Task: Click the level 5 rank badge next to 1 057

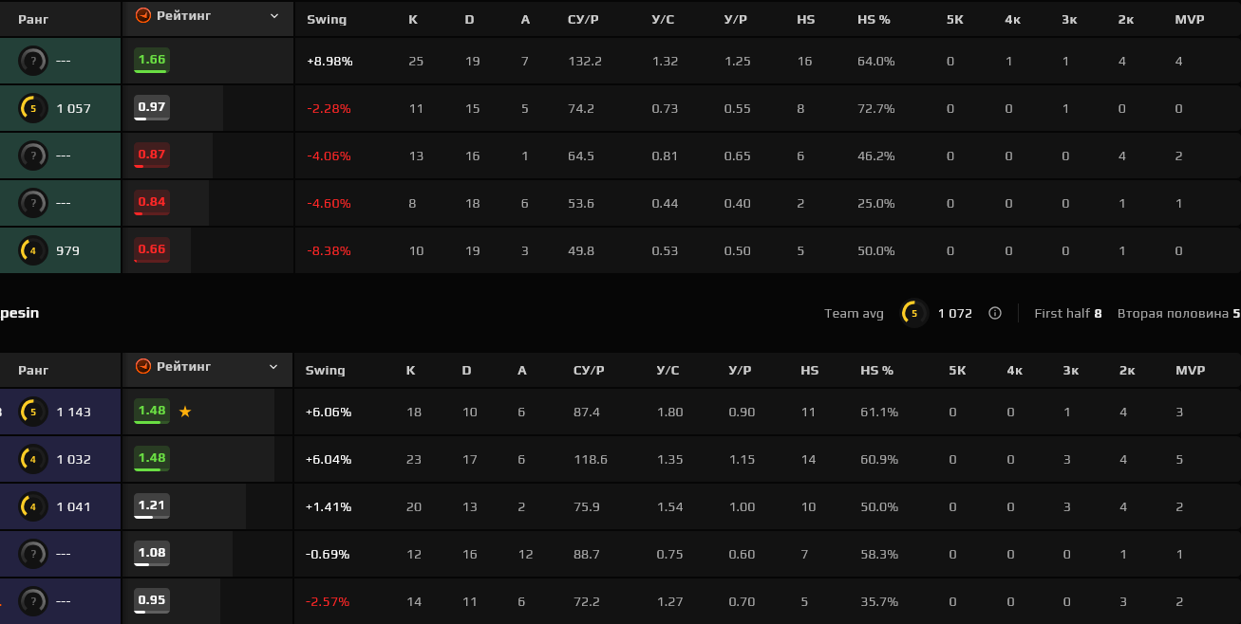Action: (x=33, y=108)
